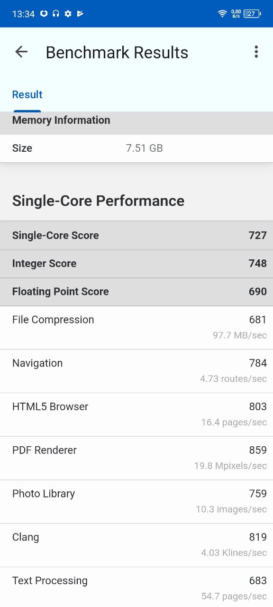273x607 pixels.
Task: Tap the Wi-Fi status icon
Action: pyautogui.click(x=222, y=14)
